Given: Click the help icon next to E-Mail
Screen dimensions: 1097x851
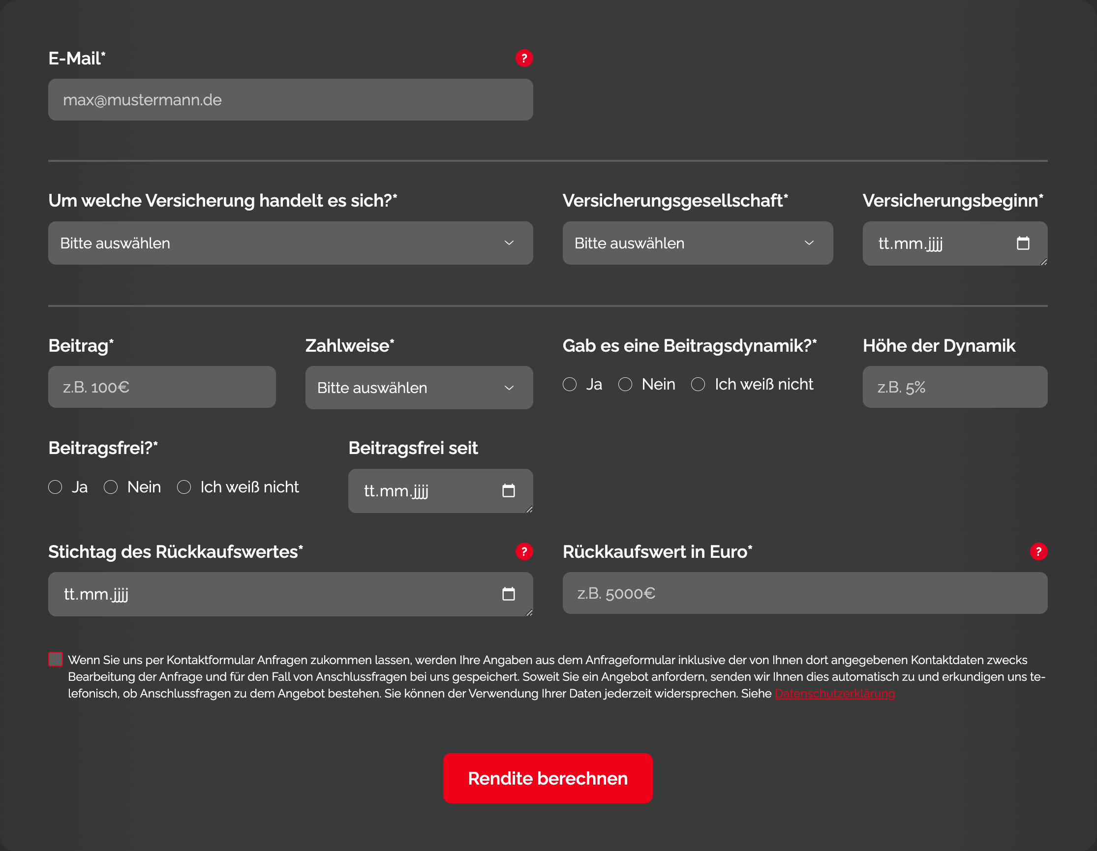Looking at the screenshot, I should tap(524, 58).
